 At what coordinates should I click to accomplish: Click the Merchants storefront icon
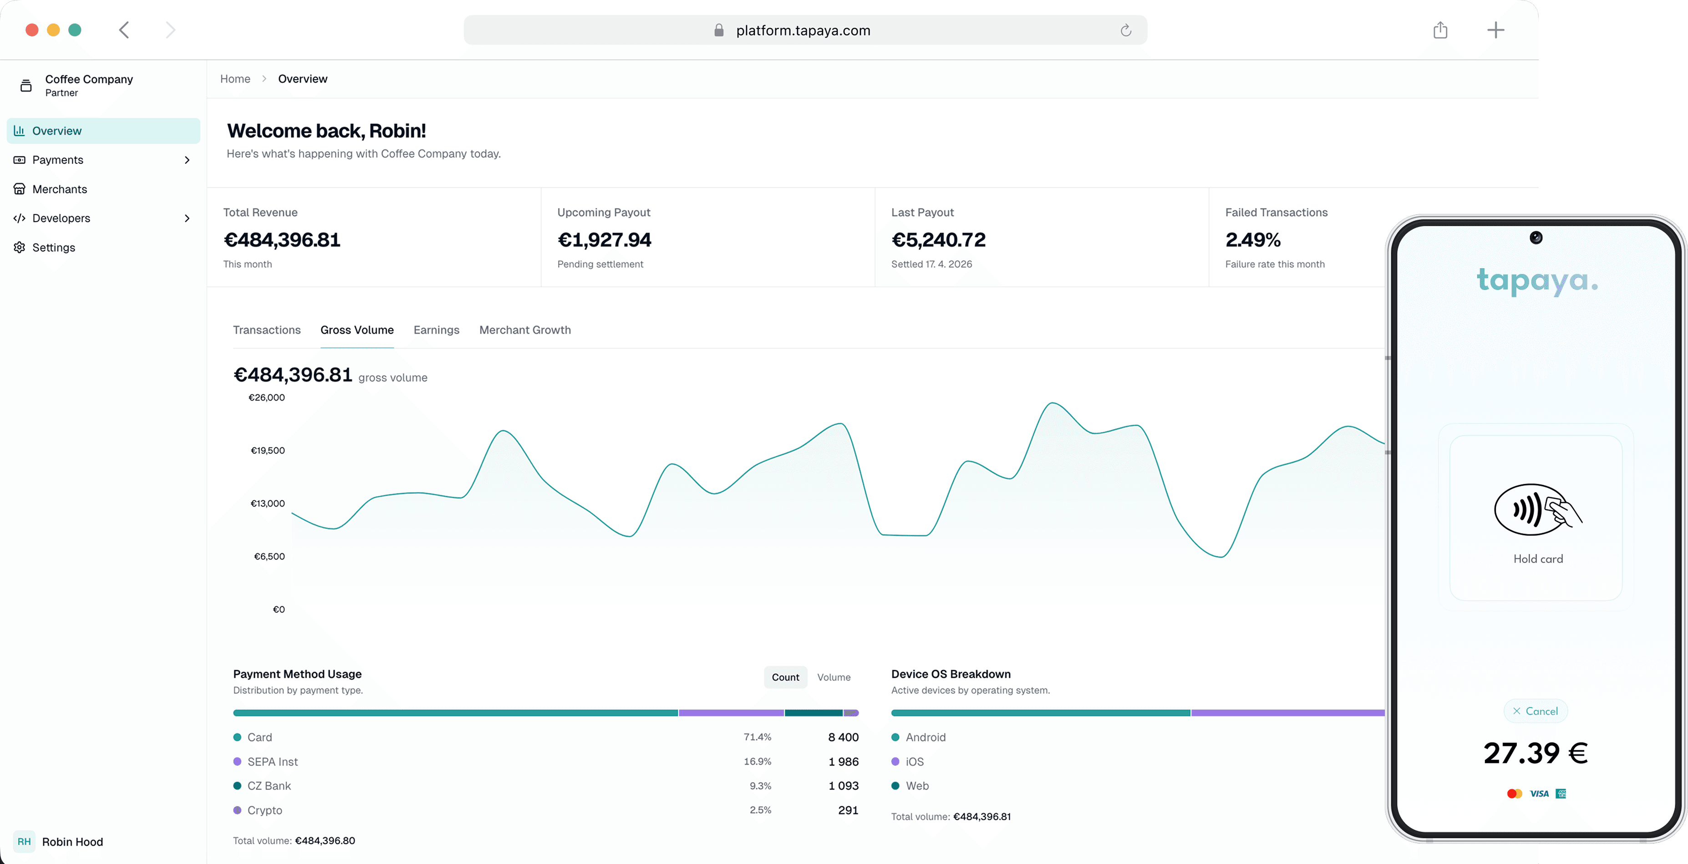tap(19, 188)
